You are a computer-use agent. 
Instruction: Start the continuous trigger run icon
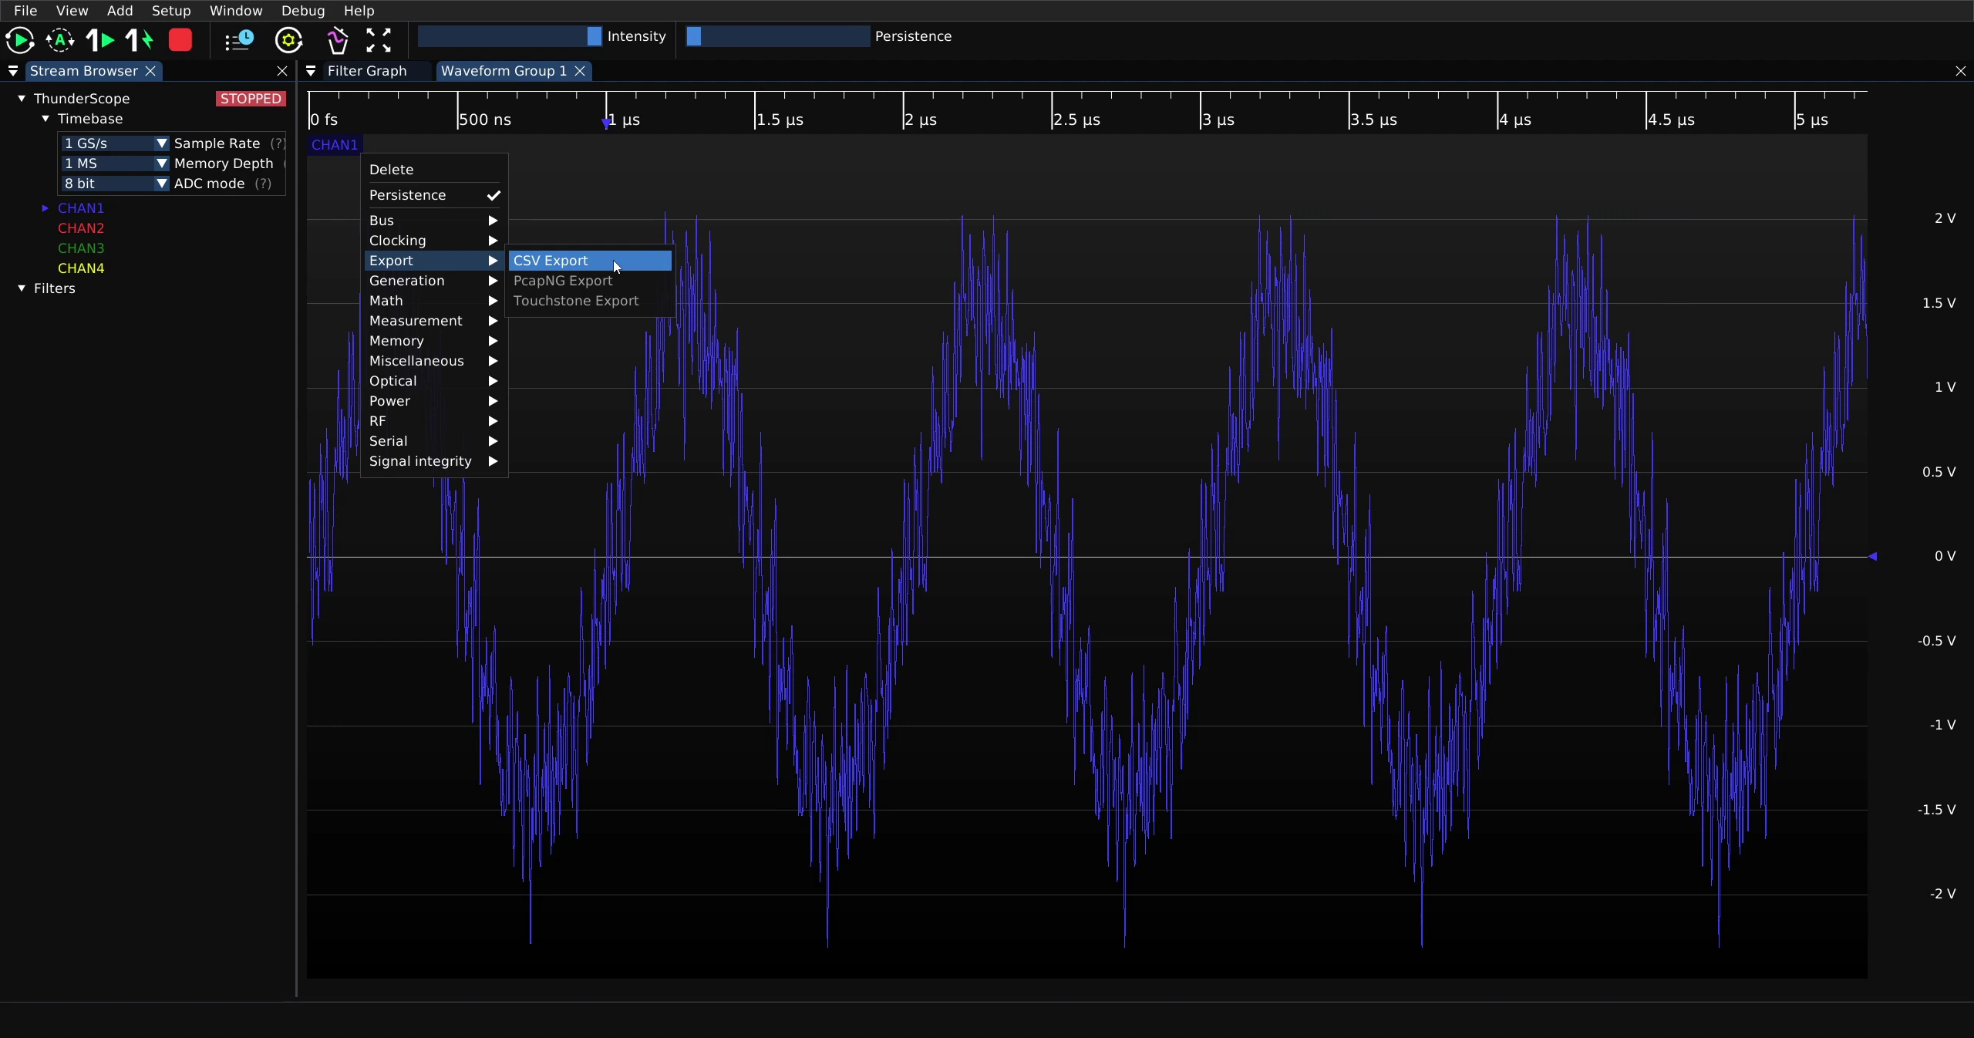tap(20, 40)
